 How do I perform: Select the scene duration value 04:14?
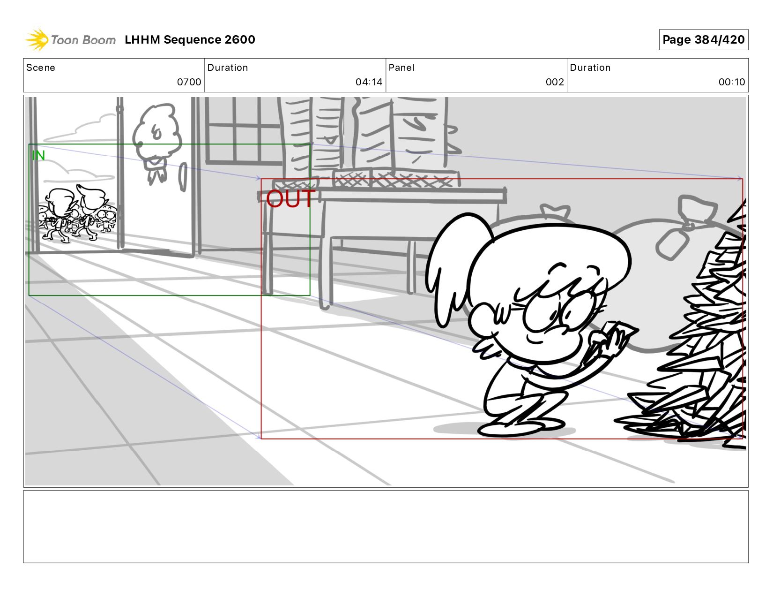[369, 82]
